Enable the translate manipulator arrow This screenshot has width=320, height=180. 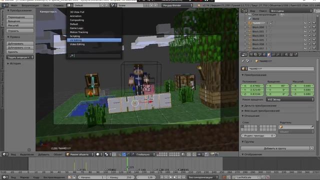pos(124,154)
